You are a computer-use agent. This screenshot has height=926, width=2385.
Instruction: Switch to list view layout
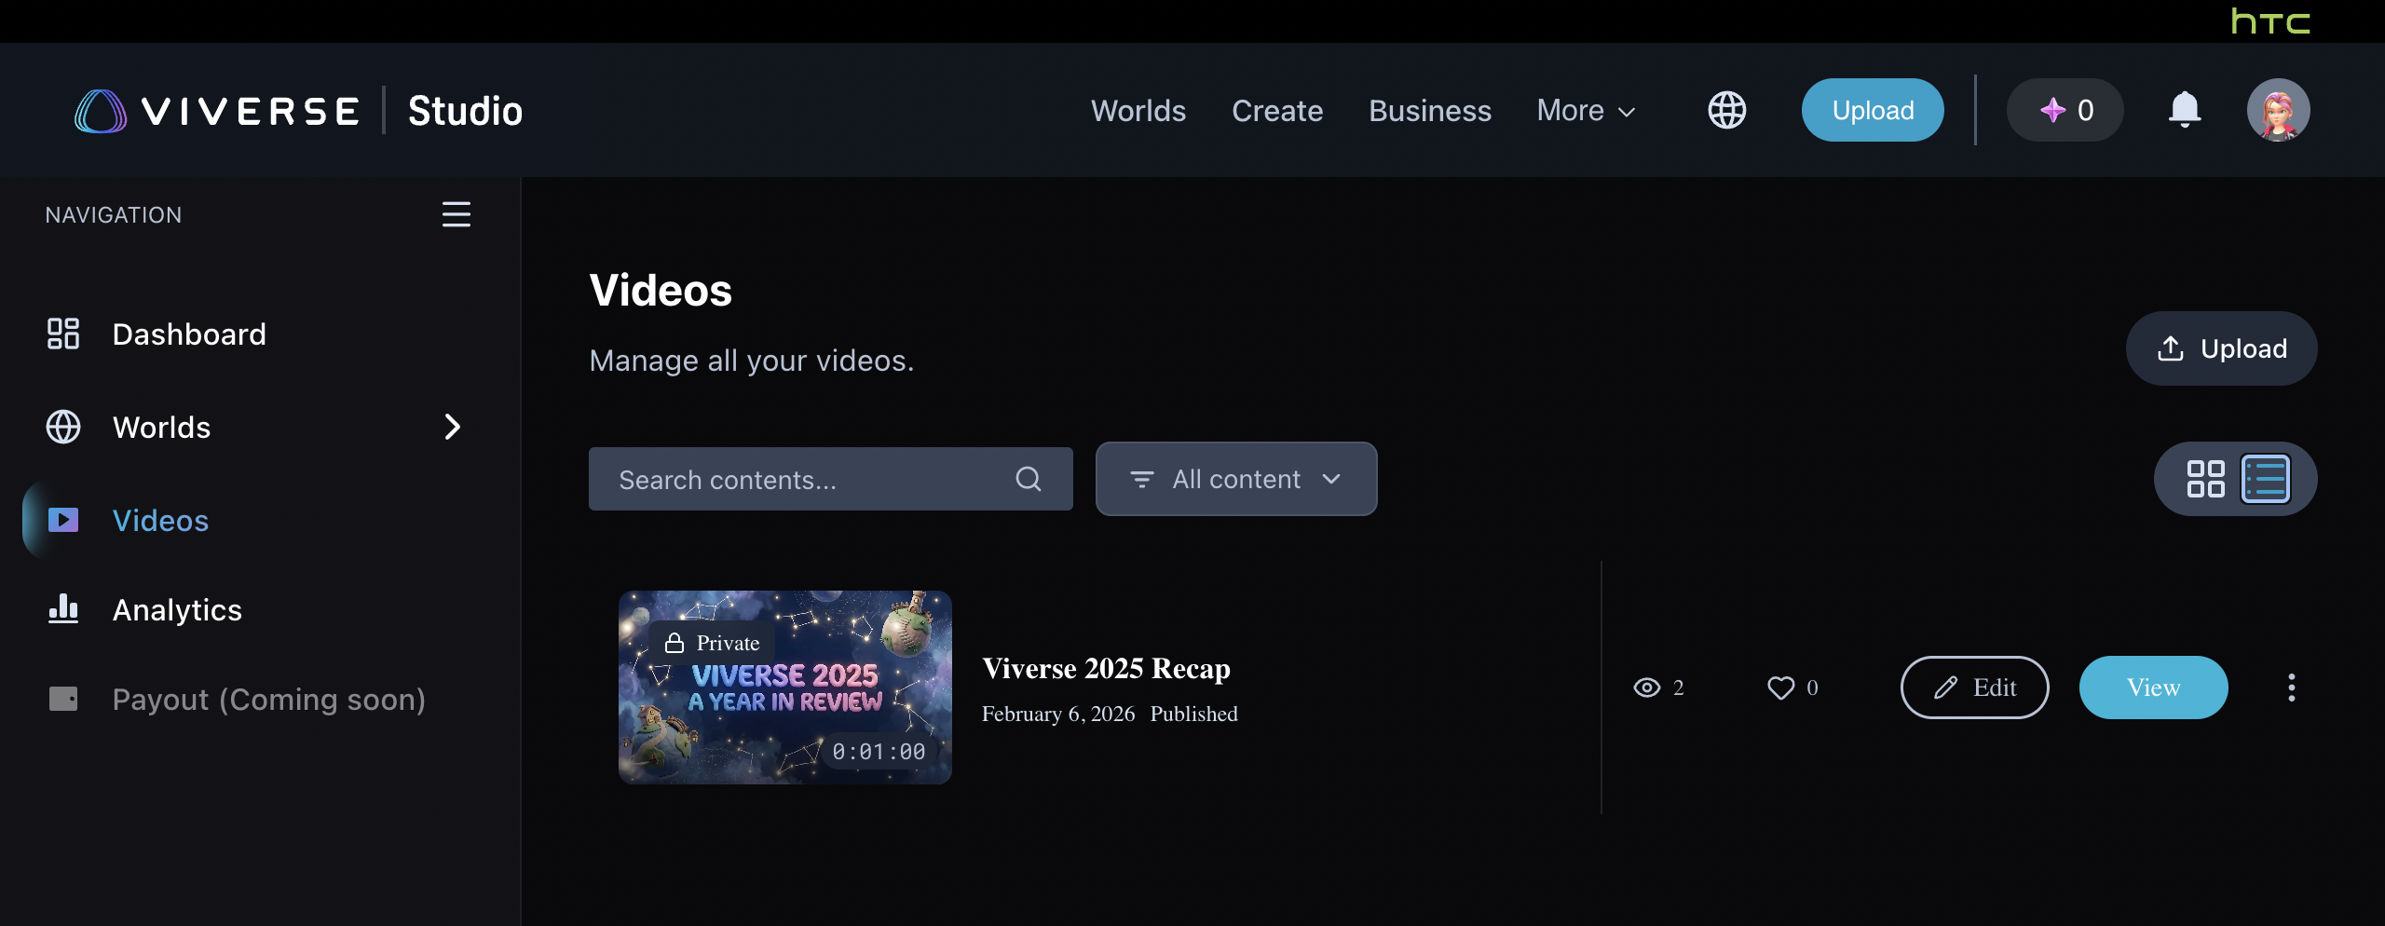pos(2265,479)
